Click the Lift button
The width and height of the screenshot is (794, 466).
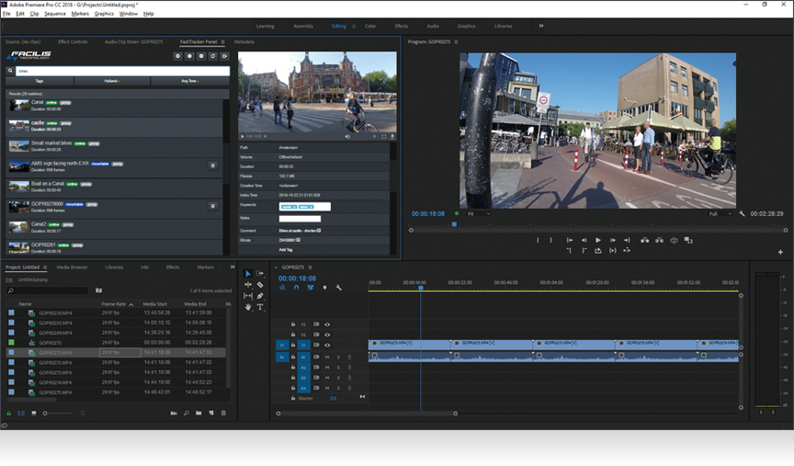[644, 240]
